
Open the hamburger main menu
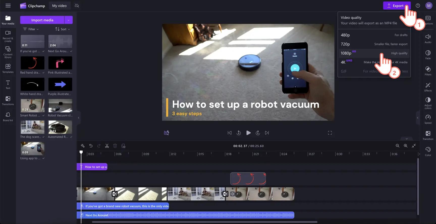[x=8, y=6]
